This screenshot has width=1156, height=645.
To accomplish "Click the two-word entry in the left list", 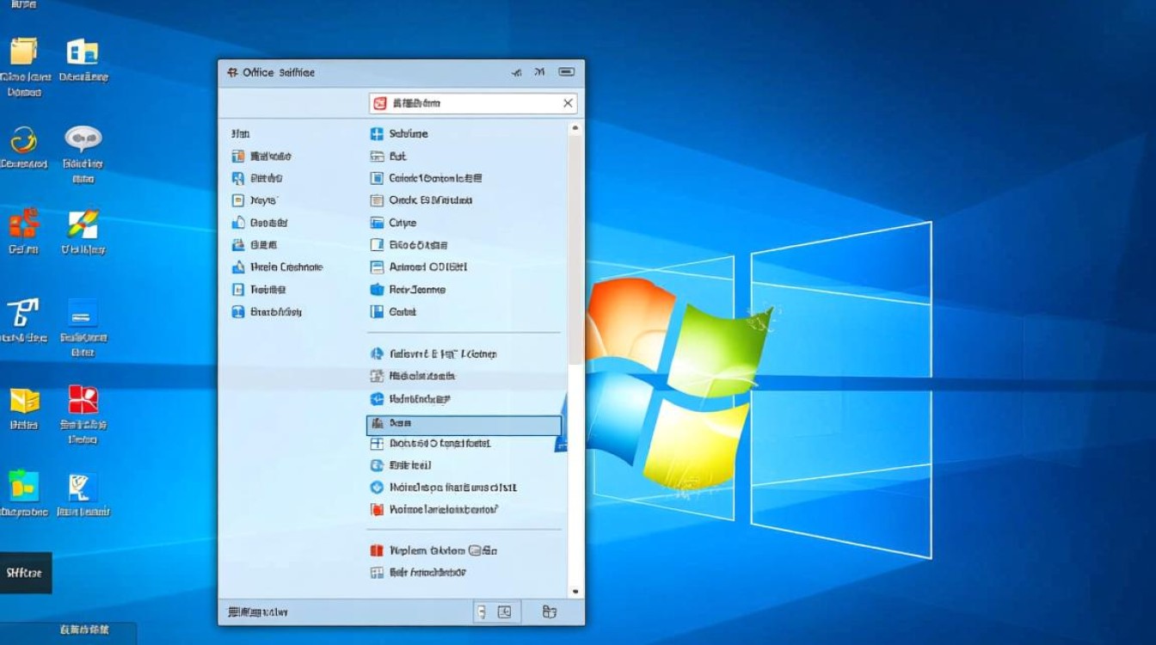I will coord(286,267).
